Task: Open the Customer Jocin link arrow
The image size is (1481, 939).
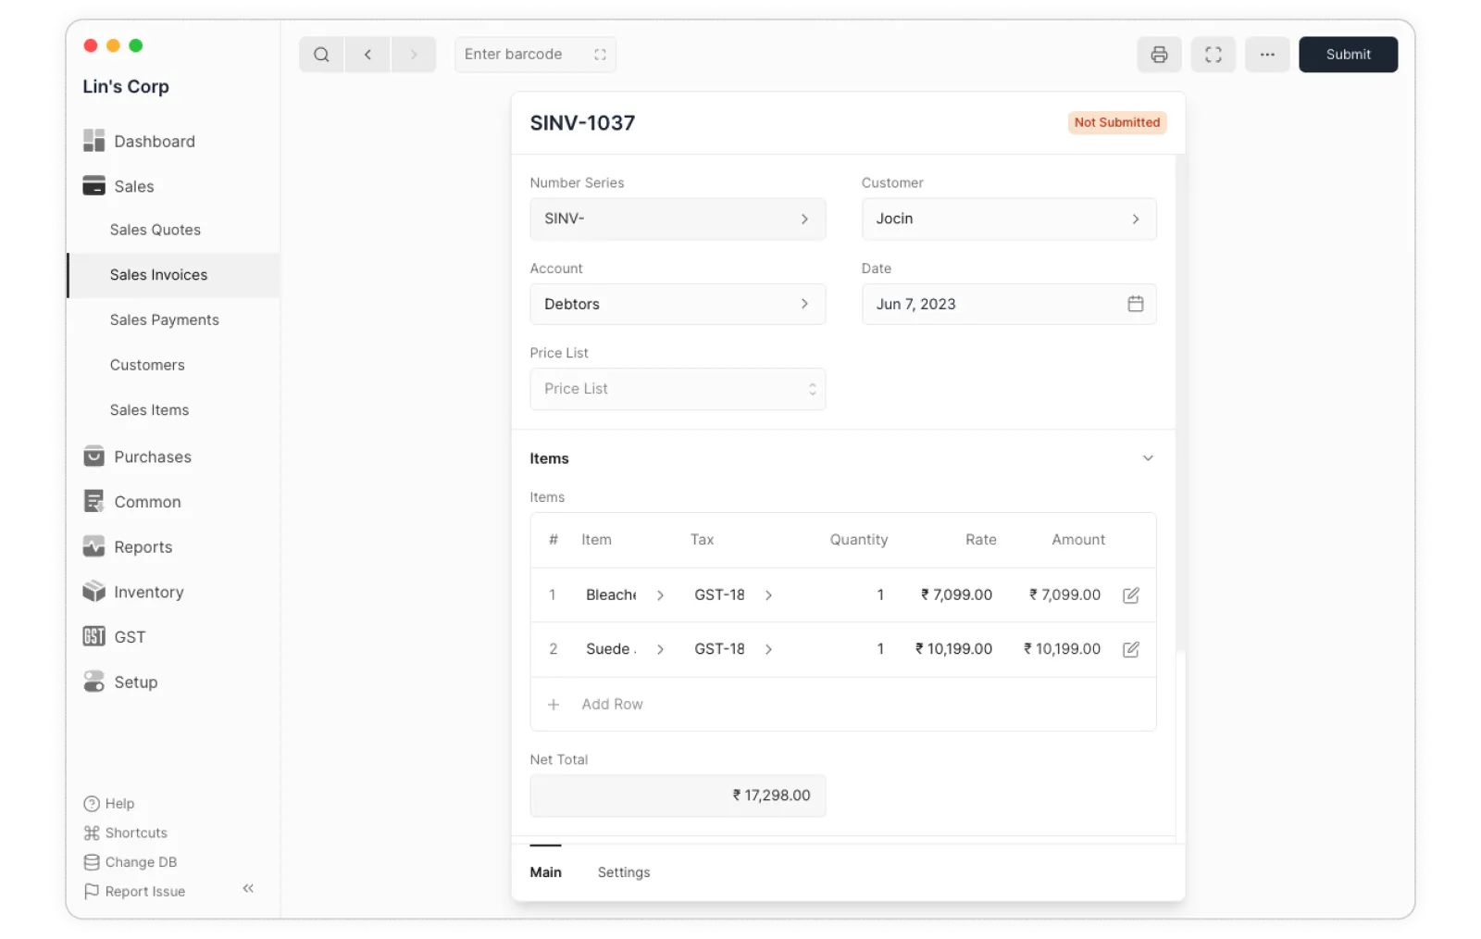Action: pyautogui.click(x=1135, y=219)
